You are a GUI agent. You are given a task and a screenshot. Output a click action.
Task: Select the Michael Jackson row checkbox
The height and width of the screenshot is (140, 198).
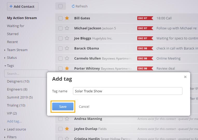60,28
